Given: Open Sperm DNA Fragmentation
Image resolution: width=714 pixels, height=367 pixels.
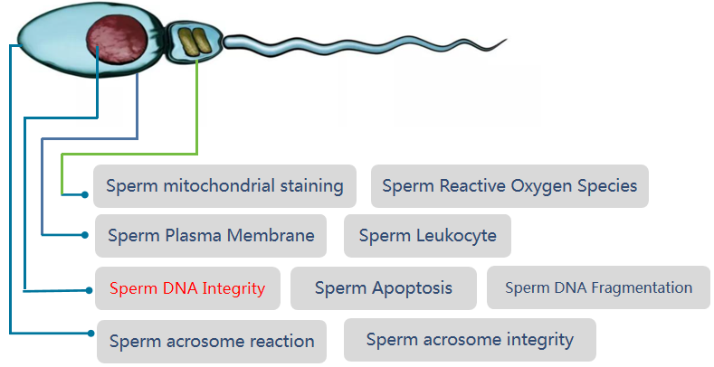Looking at the screenshot, I should [x=598, y=287].
